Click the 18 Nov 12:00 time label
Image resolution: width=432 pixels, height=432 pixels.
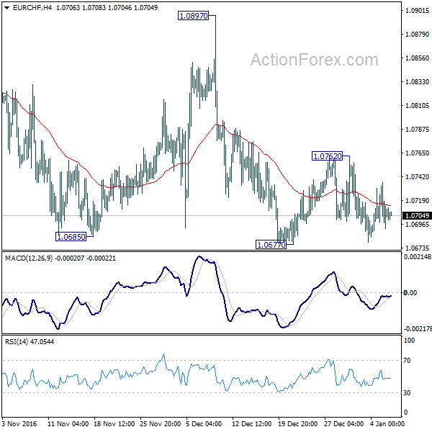(114, 424)
